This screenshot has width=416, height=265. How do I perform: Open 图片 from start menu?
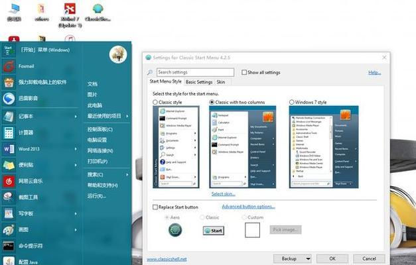[93, 95]
